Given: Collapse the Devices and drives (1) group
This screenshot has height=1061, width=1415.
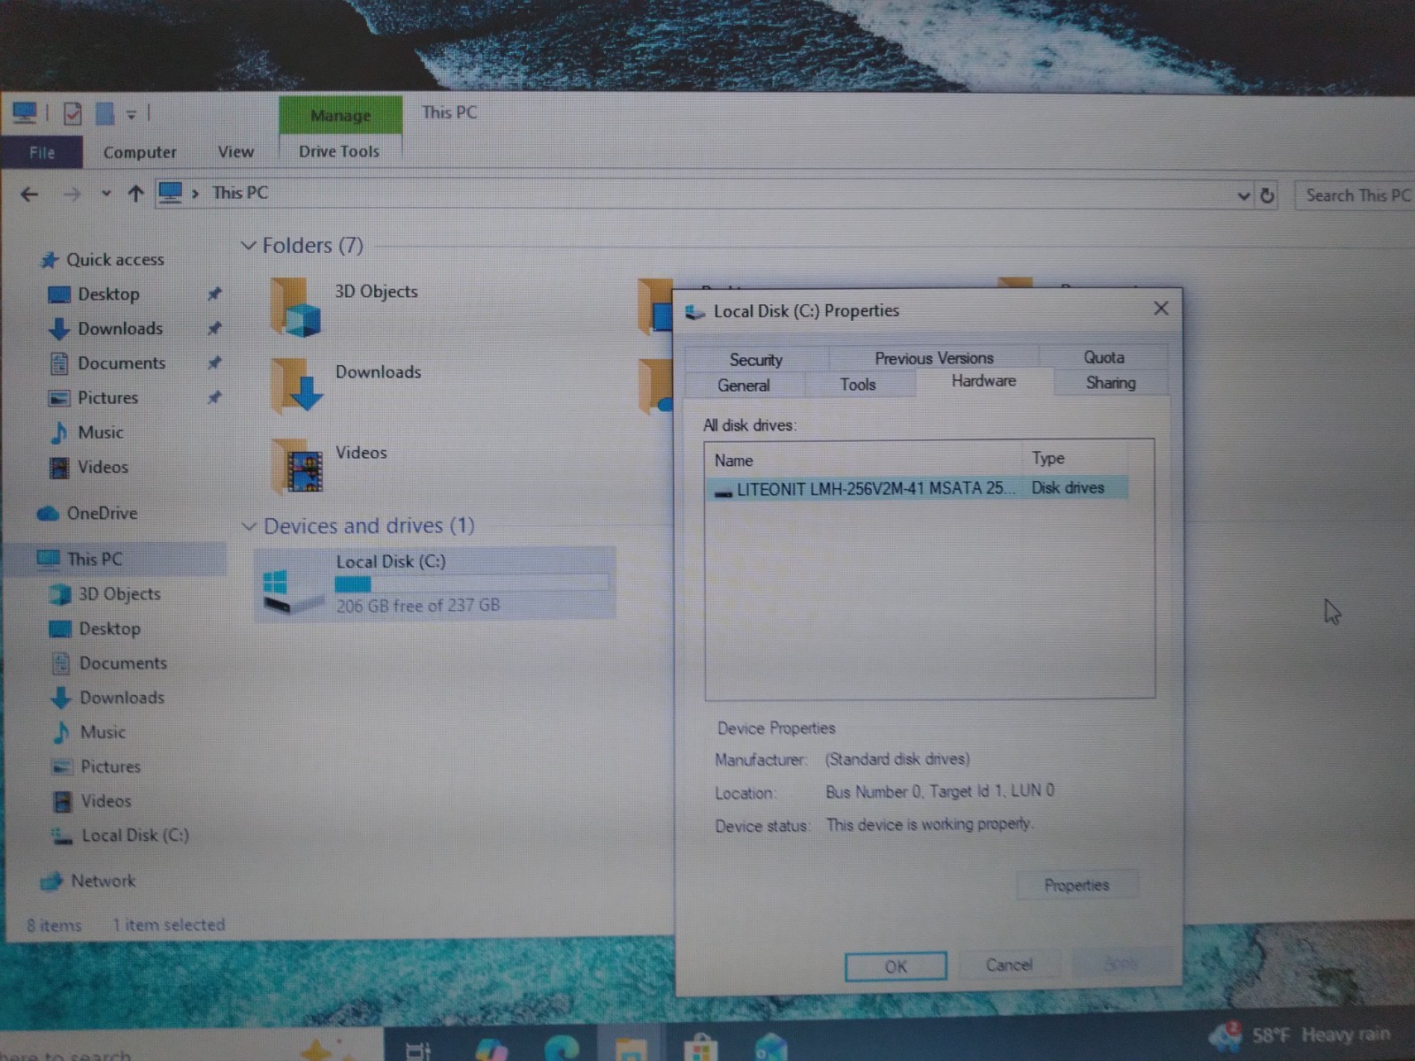Looking at the screenshot, I should pyautogui.click(x=249, y=526).
